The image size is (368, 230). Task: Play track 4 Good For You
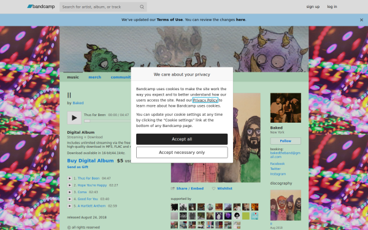69,199
